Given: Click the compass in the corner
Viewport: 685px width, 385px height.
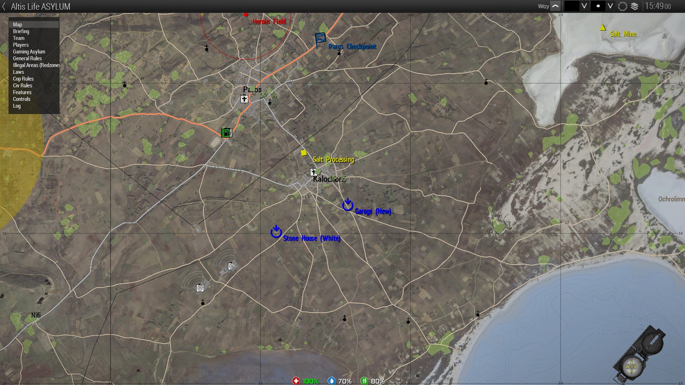Looking at the screenshot, I should [639, 355].
